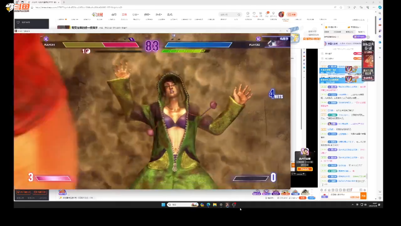
Task: Click the first icon in the chat toolbar
Action: pos(322,190)
